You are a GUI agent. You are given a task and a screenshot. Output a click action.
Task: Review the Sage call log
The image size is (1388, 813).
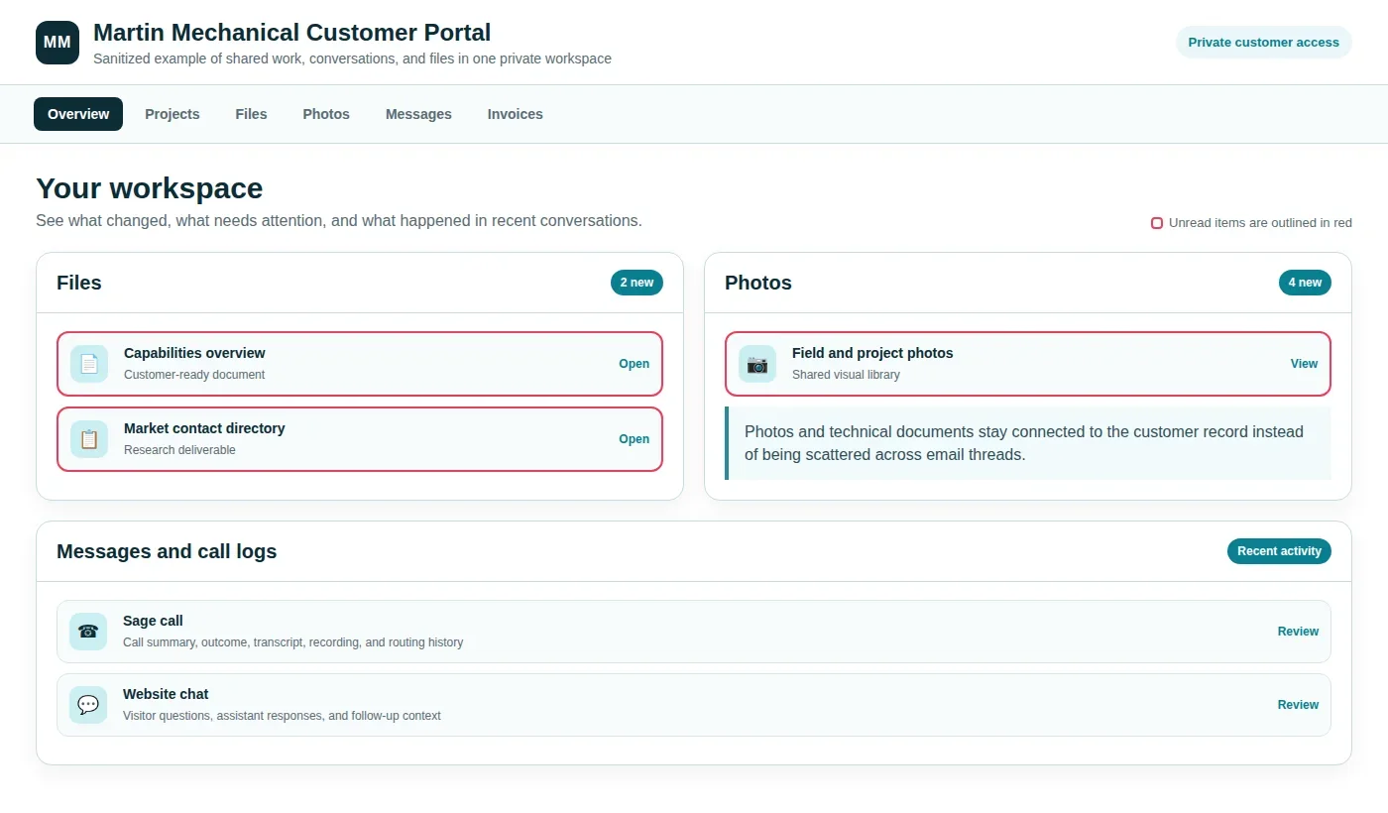pyautogui.click(x=1298, y=632)
